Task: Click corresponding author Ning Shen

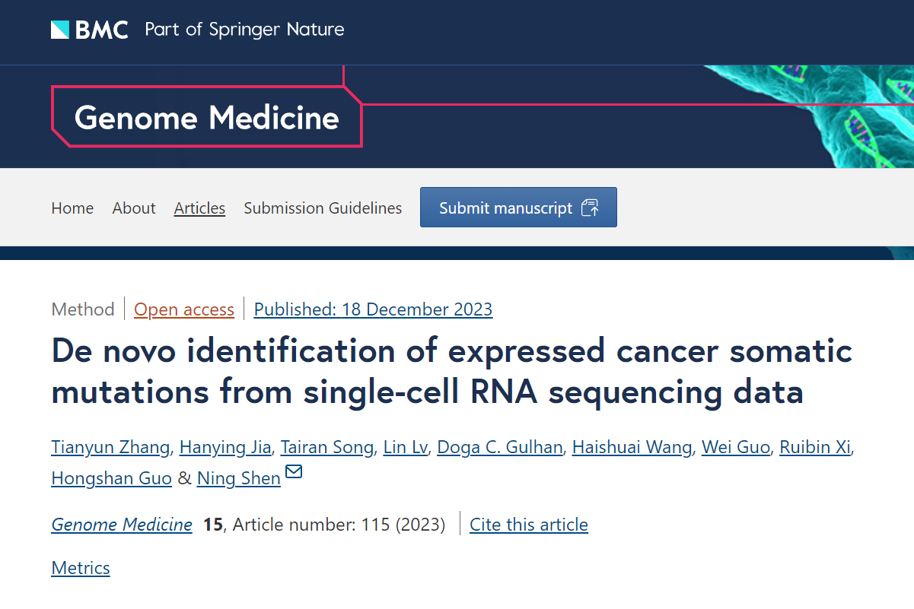Action: tap(239, 478)
